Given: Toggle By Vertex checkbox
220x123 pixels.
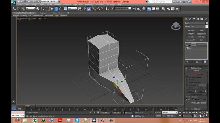Looking at the screenshot, I should [187, 80].
